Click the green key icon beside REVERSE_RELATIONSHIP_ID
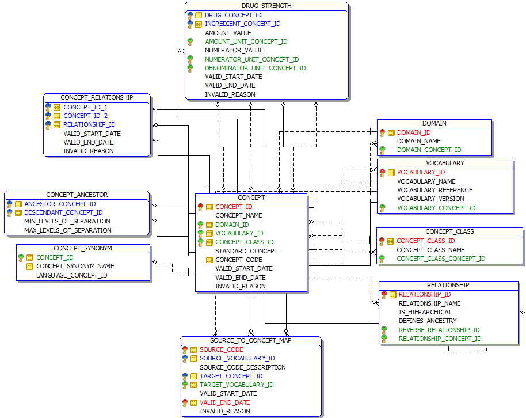Screen dimensions: 526x418 click(x=384, y=330)
